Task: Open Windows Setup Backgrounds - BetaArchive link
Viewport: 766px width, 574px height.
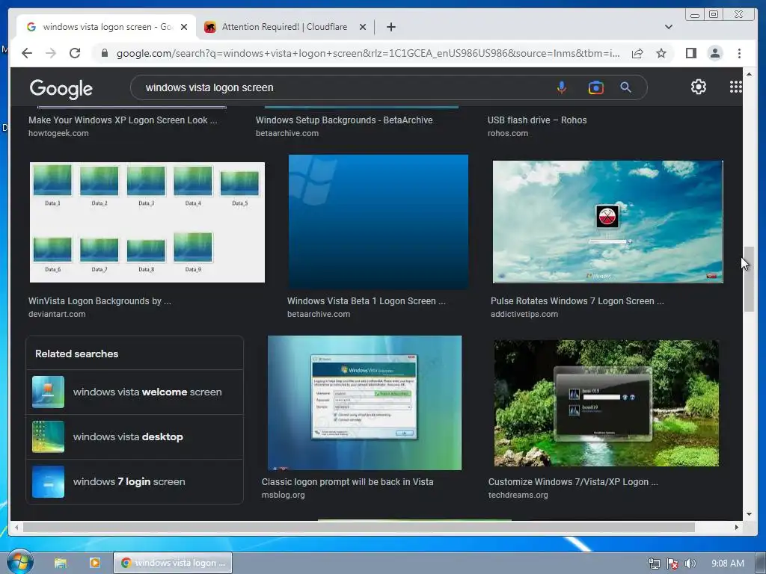Action: click(344, 120)
